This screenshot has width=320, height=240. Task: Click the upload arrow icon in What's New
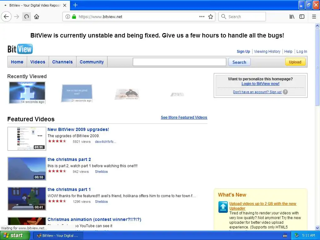click(x=223, y=207)
